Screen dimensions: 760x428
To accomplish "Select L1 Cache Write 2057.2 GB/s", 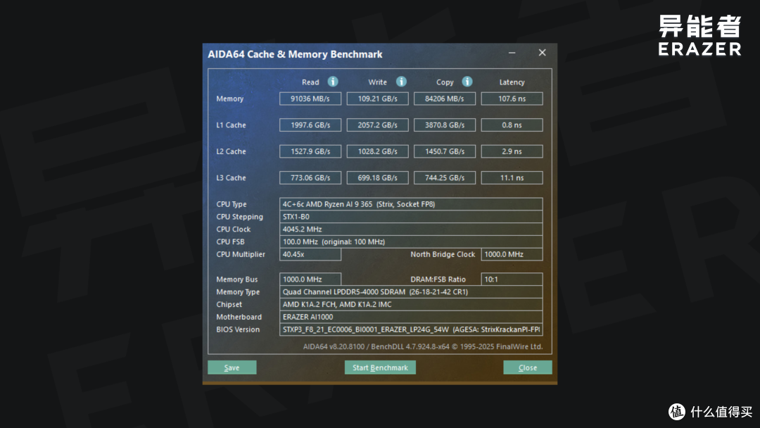I will tap(378, 125).
